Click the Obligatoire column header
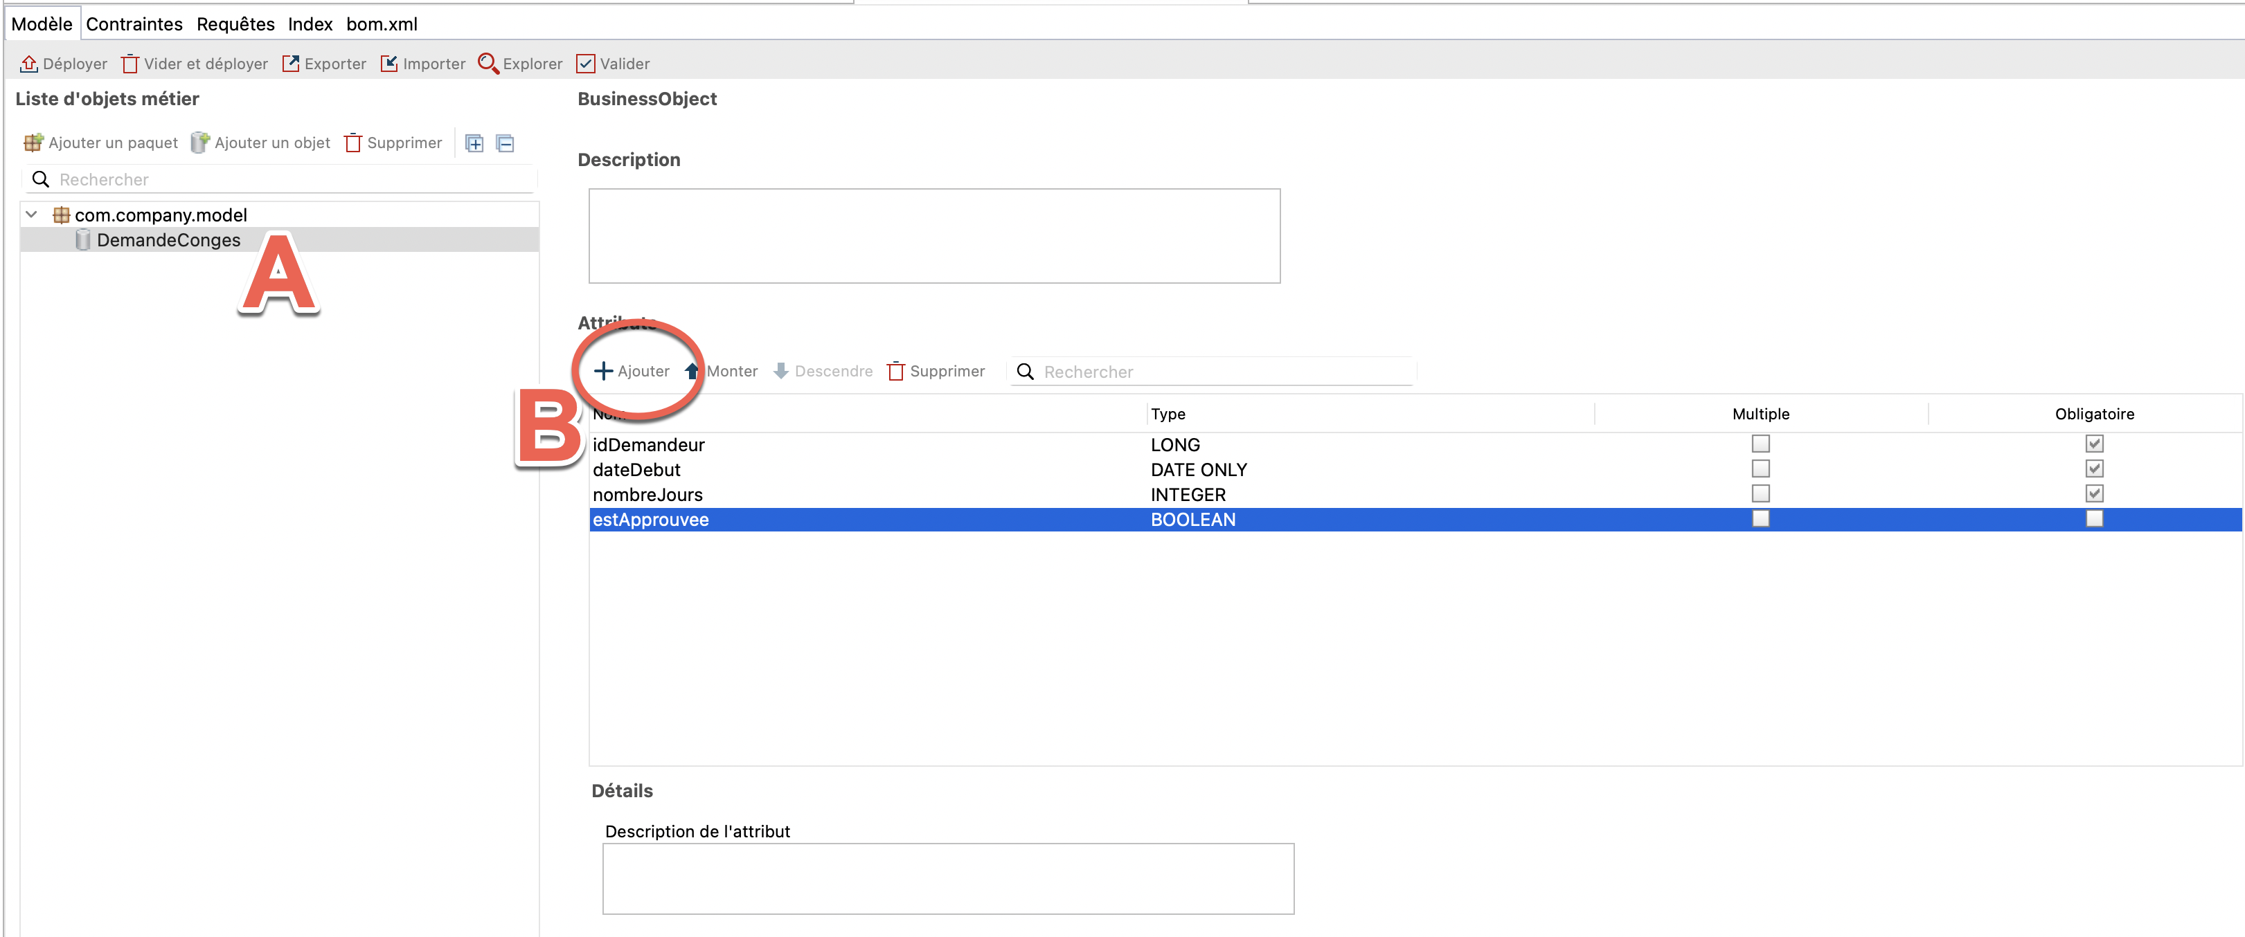The height and width of the screenshot is (937, 2245). [x=2094, y=414]
